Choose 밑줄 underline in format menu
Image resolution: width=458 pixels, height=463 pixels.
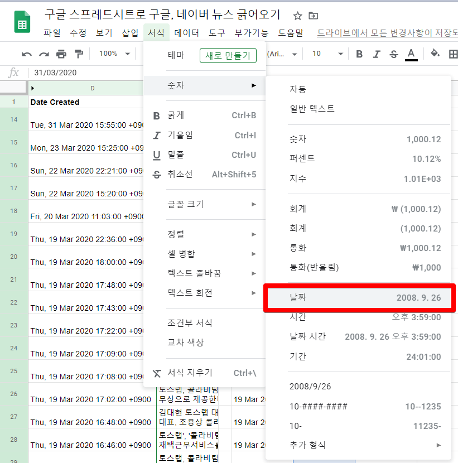(204, 155)
